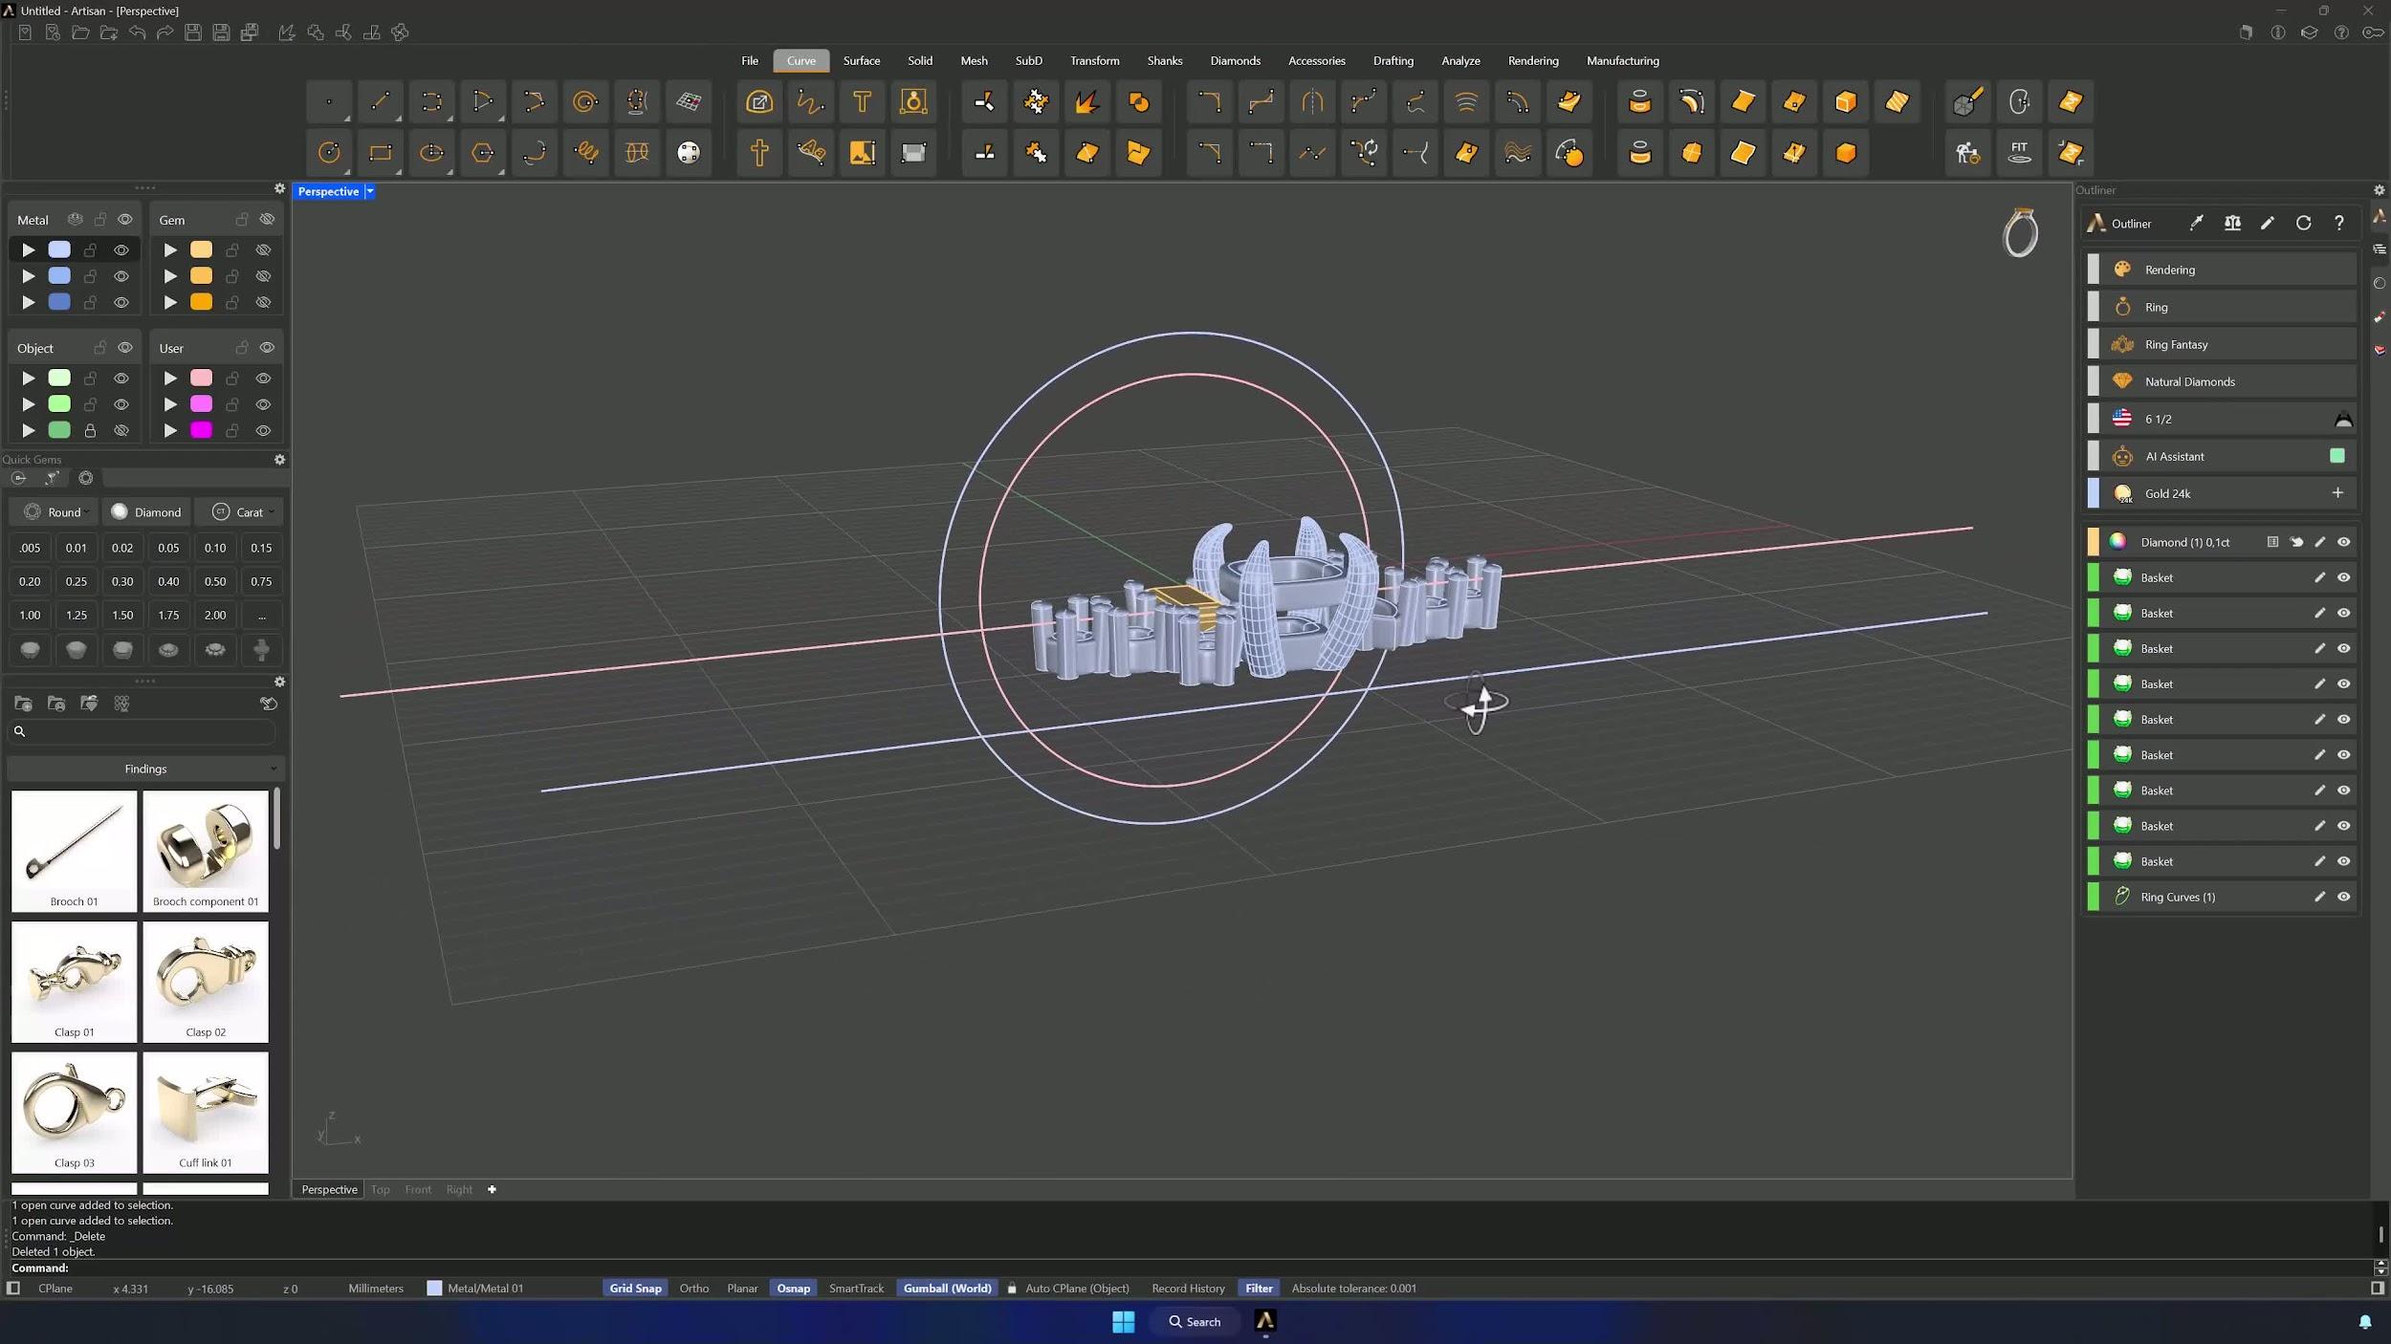Select the Ellipse curve tool
This screenshot has width=2391, height=1344.
pos(431,153)
